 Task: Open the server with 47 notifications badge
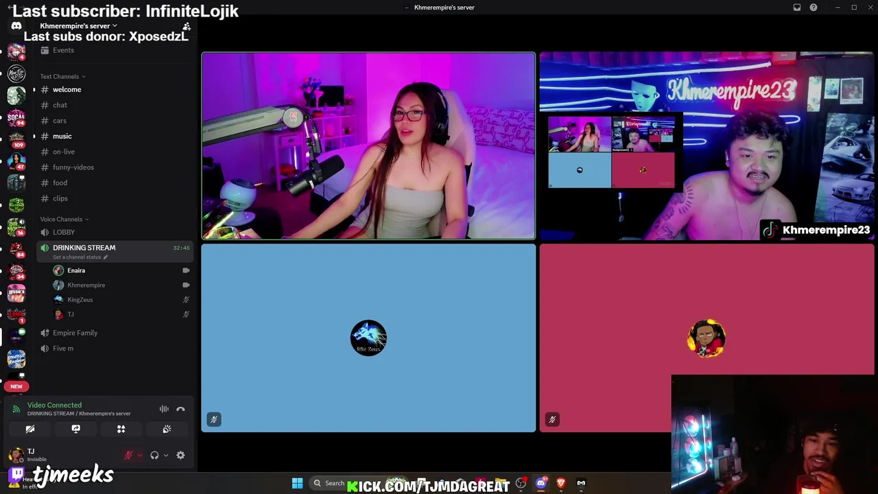click(16, 161)
